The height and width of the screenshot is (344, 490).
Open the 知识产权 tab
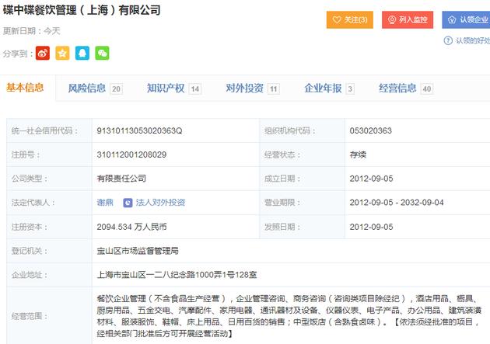(174, 89)
